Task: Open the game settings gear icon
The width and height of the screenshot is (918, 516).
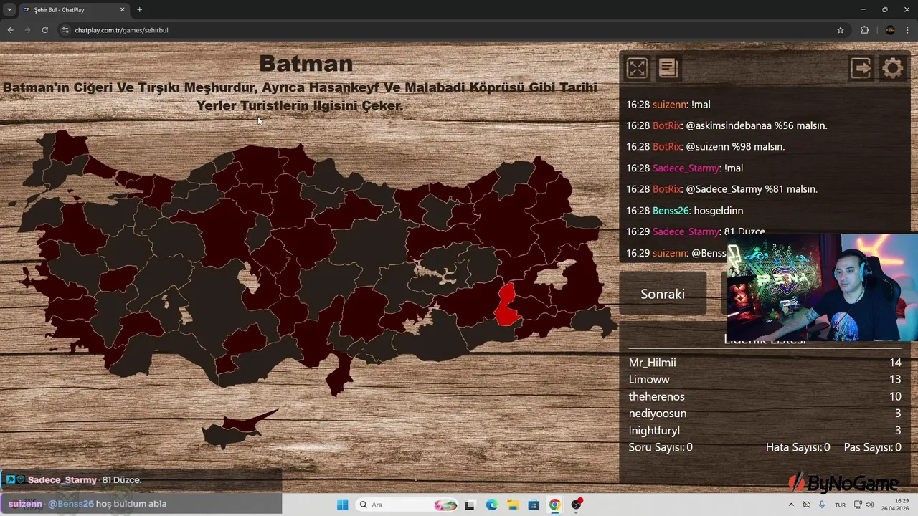Action: tap(893, 68)
